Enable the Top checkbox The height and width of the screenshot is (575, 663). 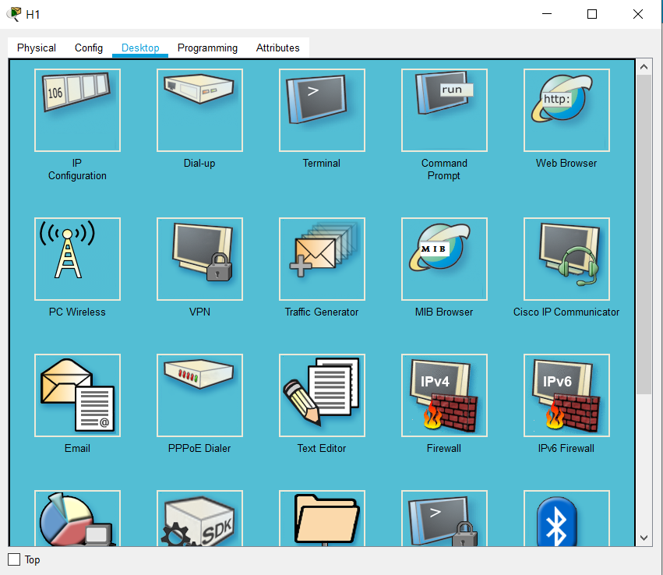pos(14,559)
